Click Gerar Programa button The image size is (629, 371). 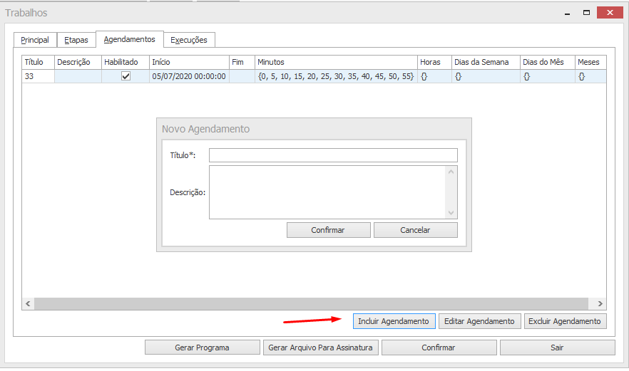(x=203, y=348)
